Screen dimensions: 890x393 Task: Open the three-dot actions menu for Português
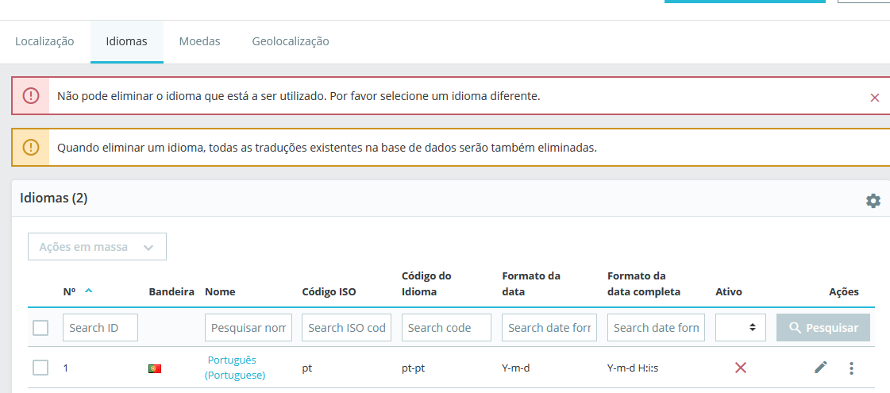[851, 368]
